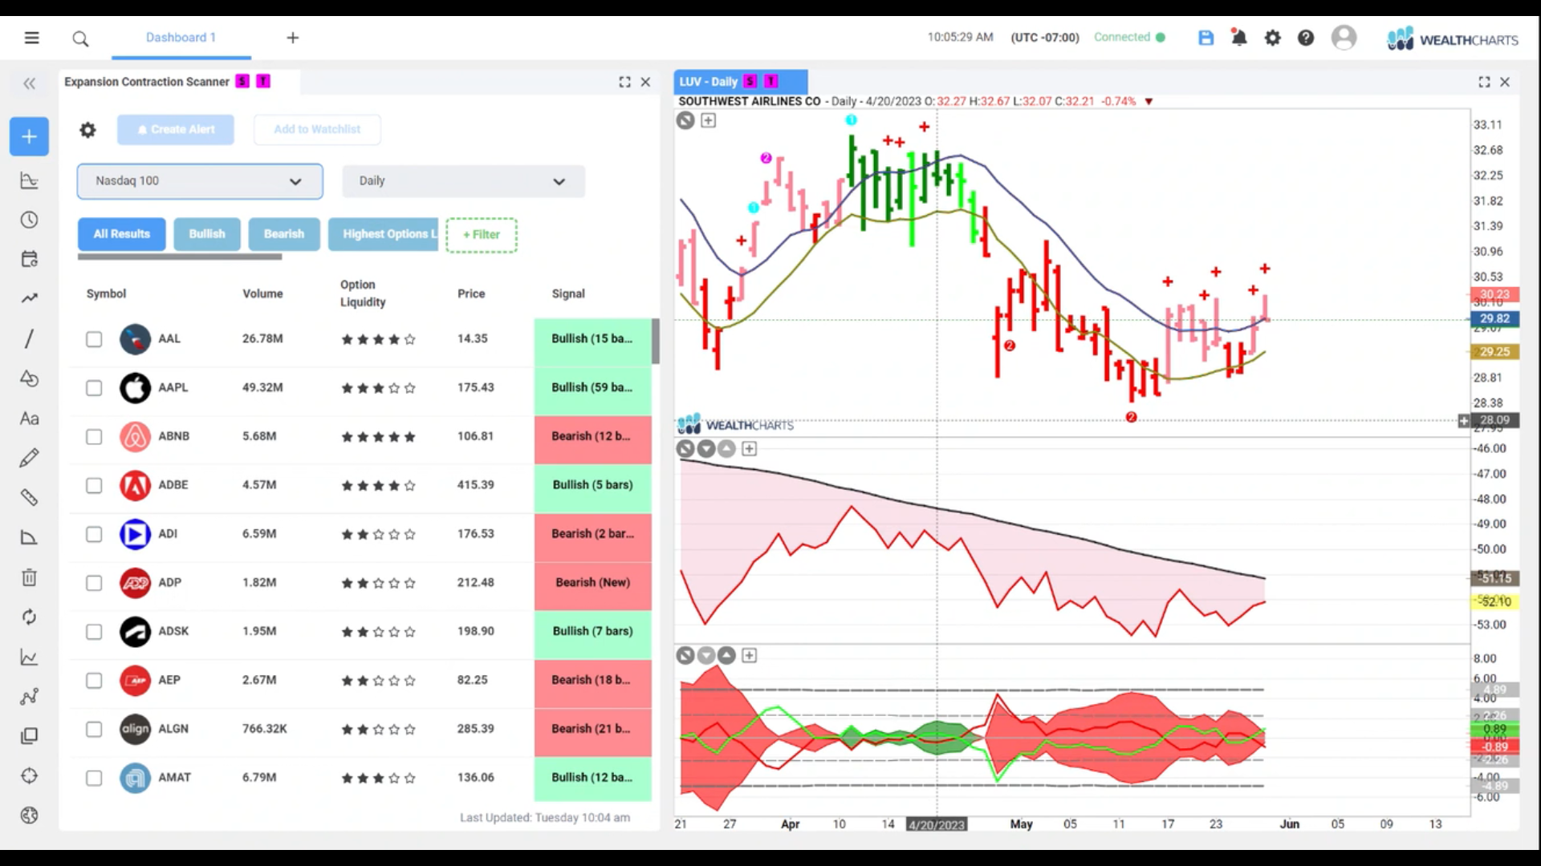Select the Aa text tool
The image size is (1541, 866).
click(x=29, y=419)
